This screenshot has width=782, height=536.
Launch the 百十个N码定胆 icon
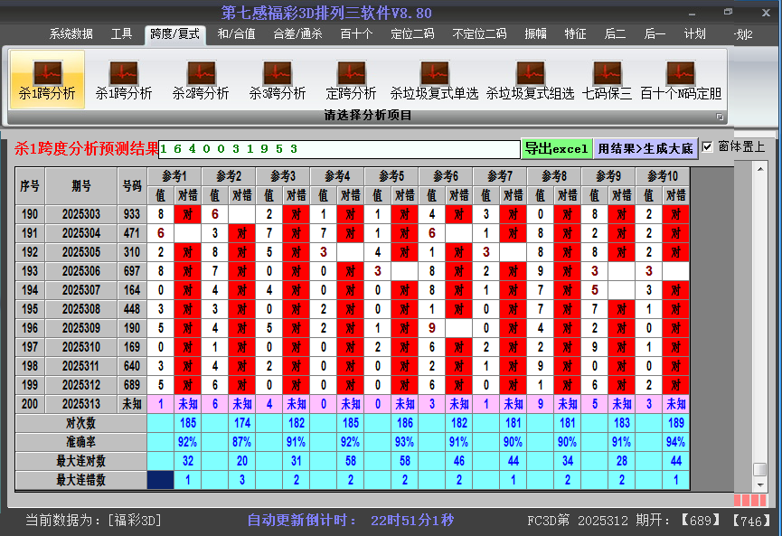[680, 80]
